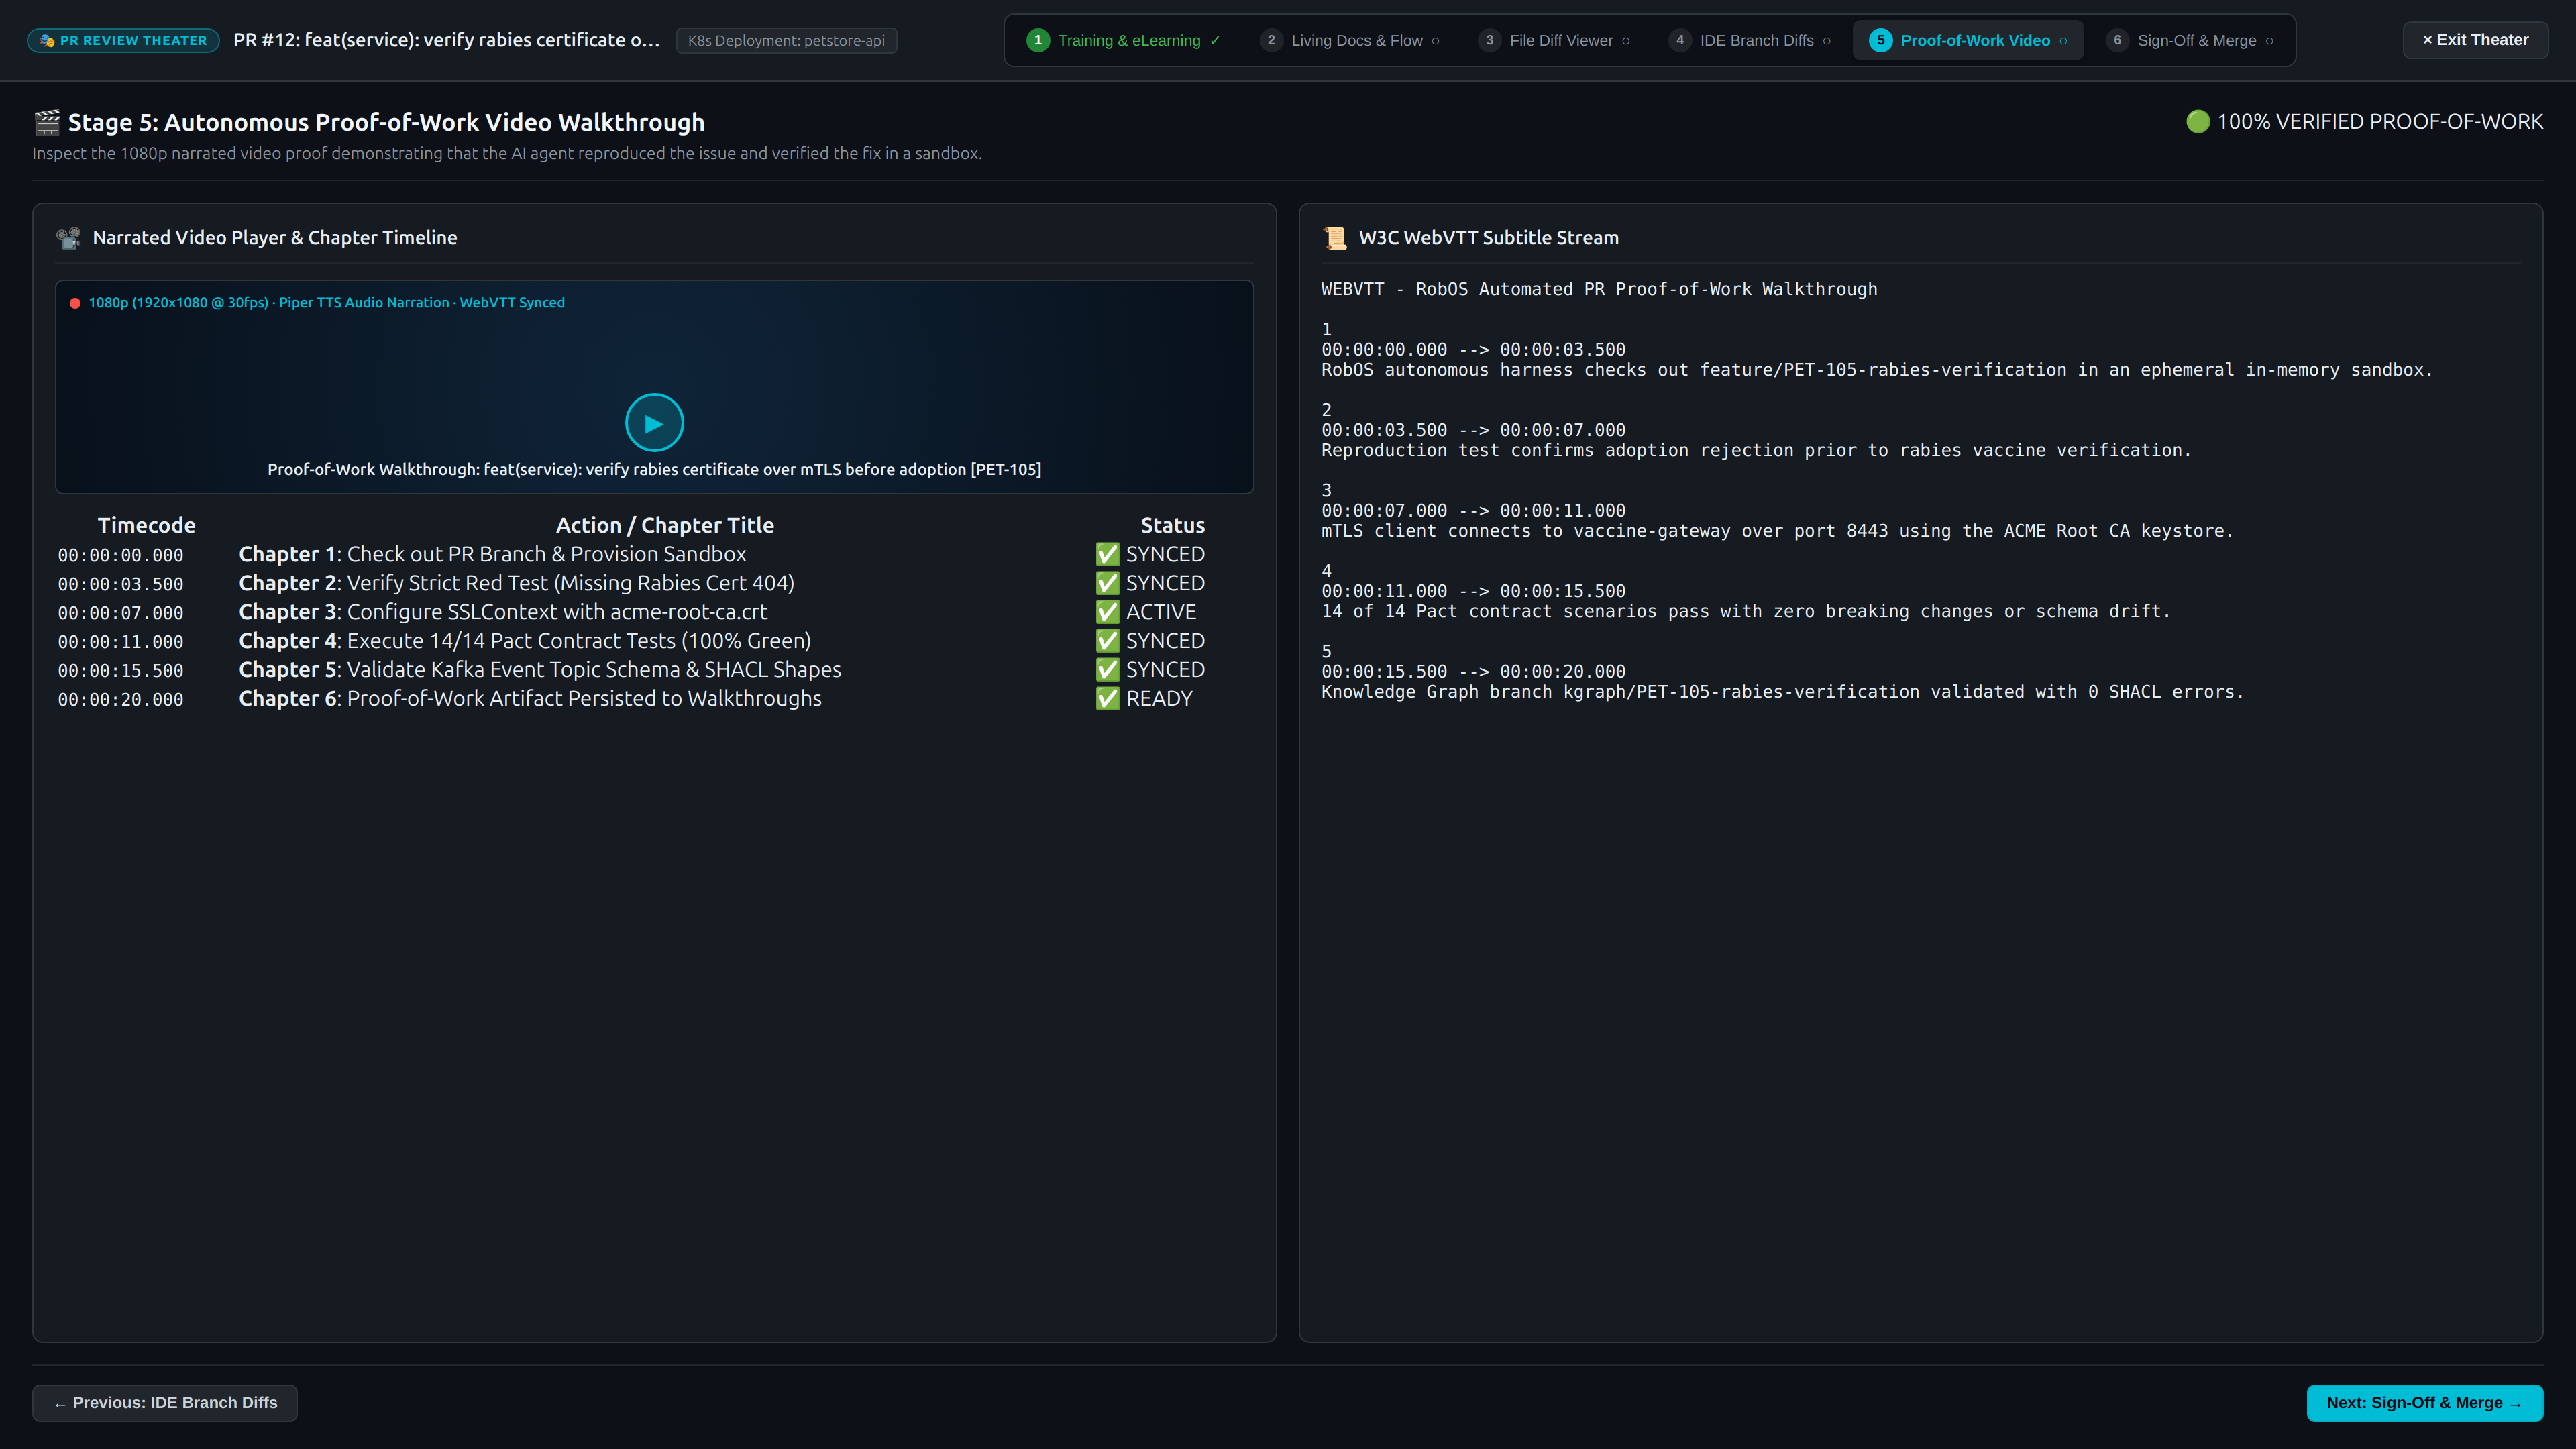Click the Status column header
The height and width of the screenshot is (1449, 2576).
[1173, 525]
